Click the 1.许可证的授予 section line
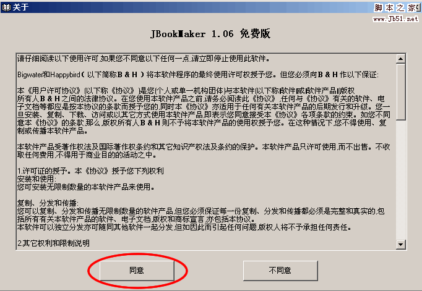Screen dimensions: 422x291 [x=90, y=171]
